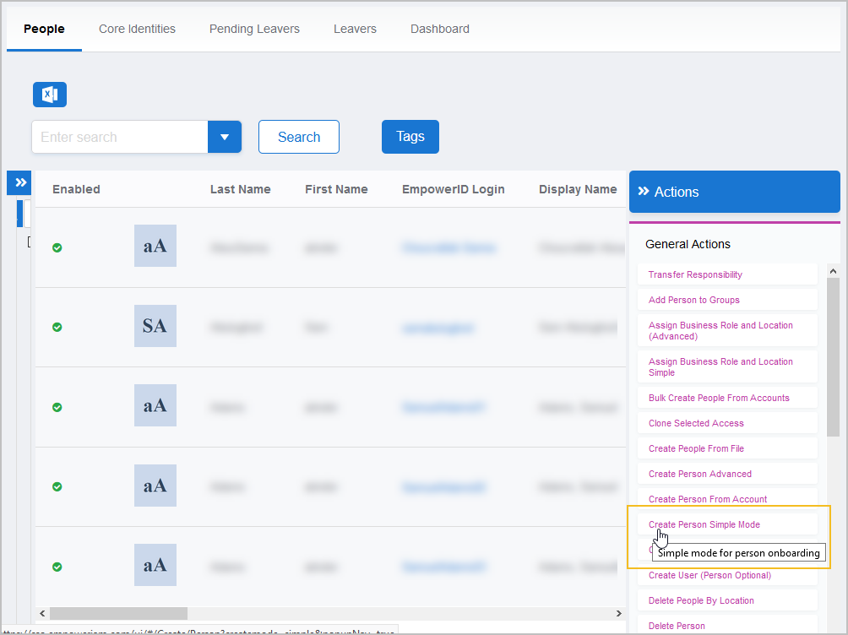
Task: Go to the Dashboard tab
Action: [x=439, y=29]
